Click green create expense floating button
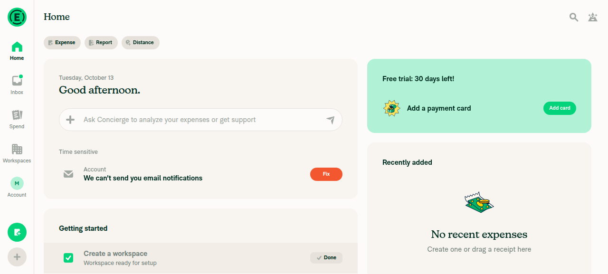 pos(17,232)
